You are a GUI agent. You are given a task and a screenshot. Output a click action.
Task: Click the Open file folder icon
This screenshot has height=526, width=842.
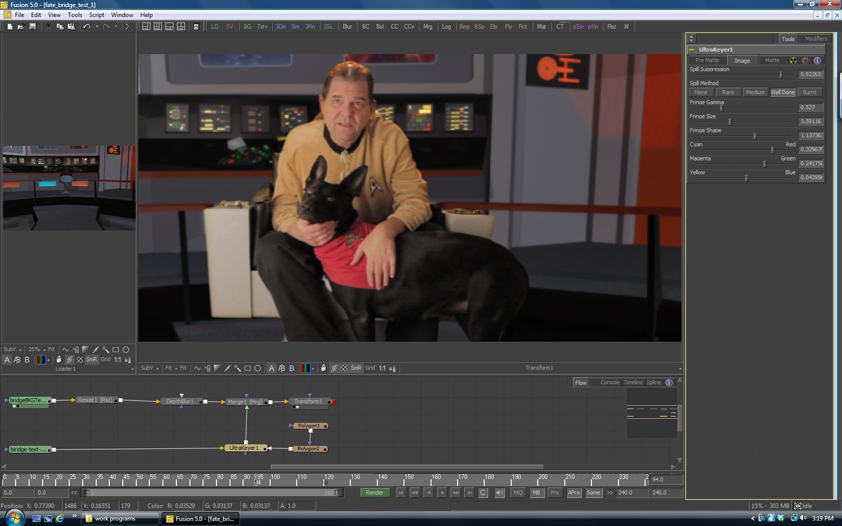tap(21, 27)
